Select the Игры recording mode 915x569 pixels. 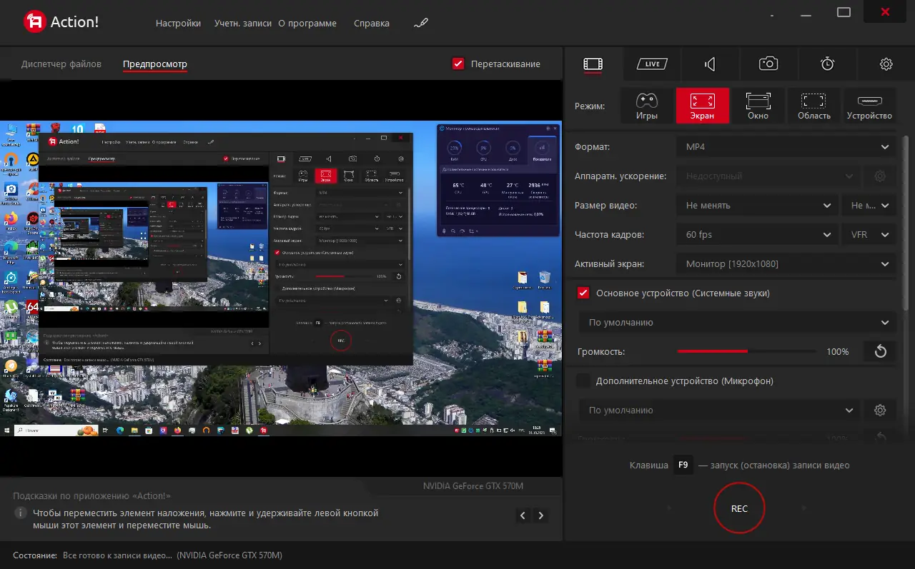point(647,106)
